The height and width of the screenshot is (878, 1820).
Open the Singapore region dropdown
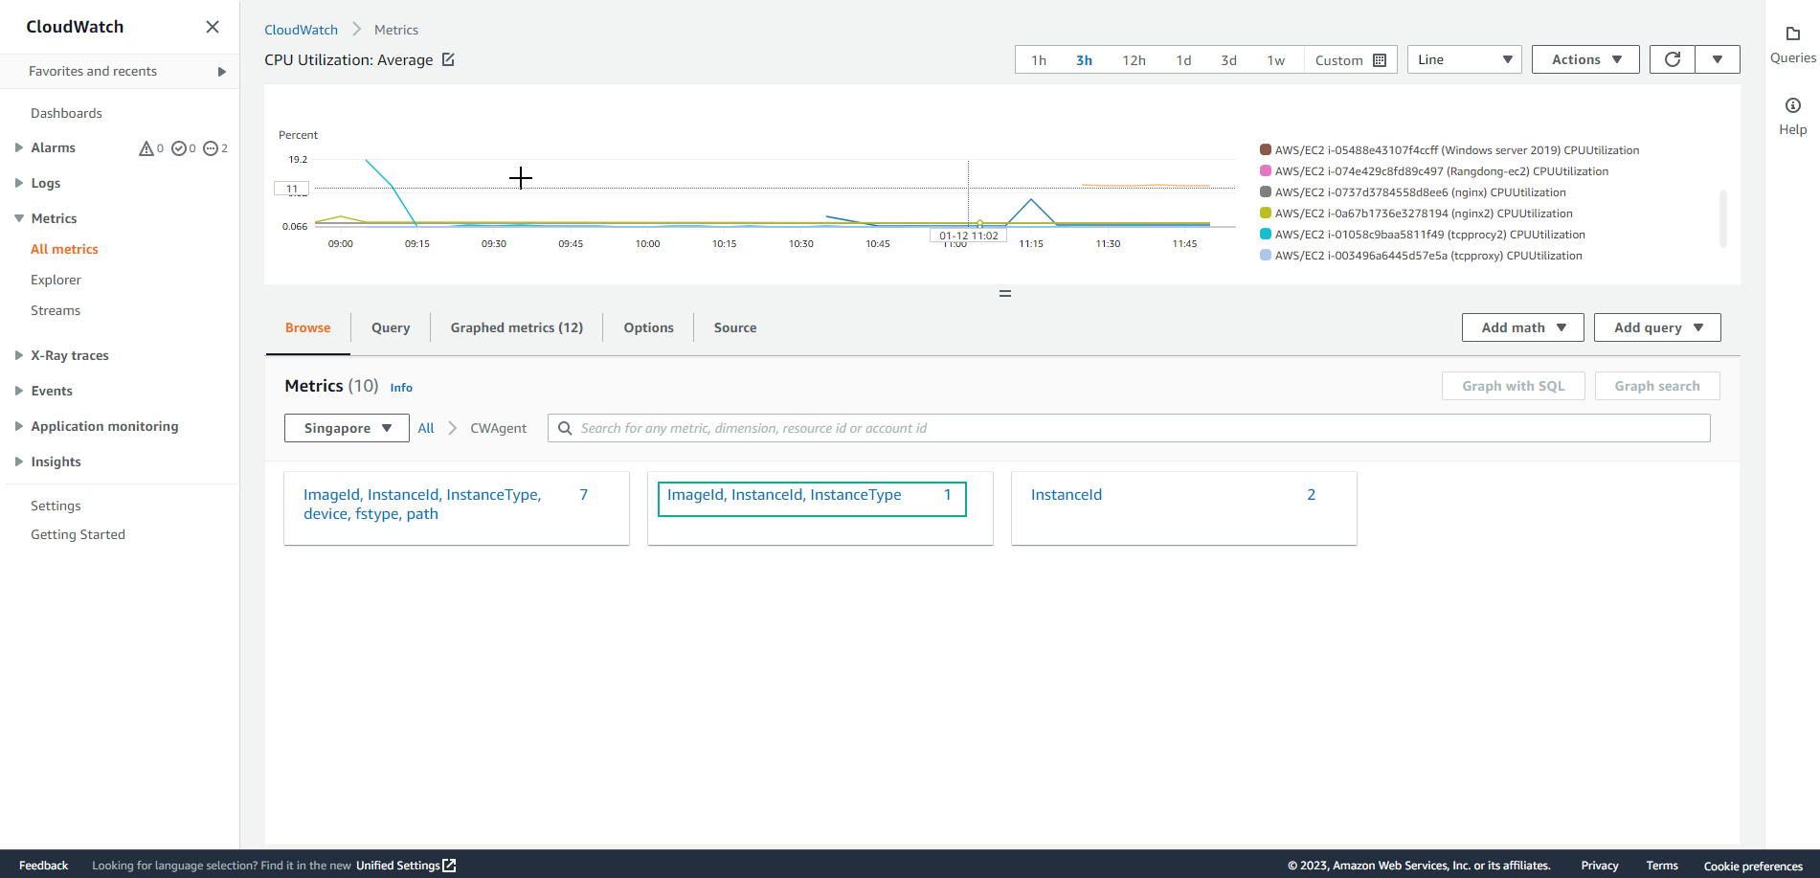[347, 428]
